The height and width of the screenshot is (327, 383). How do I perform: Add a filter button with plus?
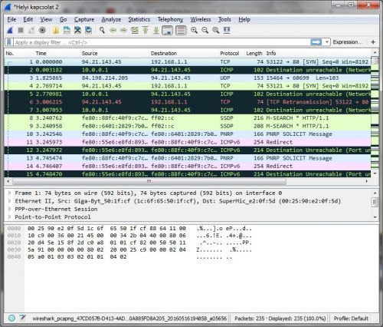point(373,42)
